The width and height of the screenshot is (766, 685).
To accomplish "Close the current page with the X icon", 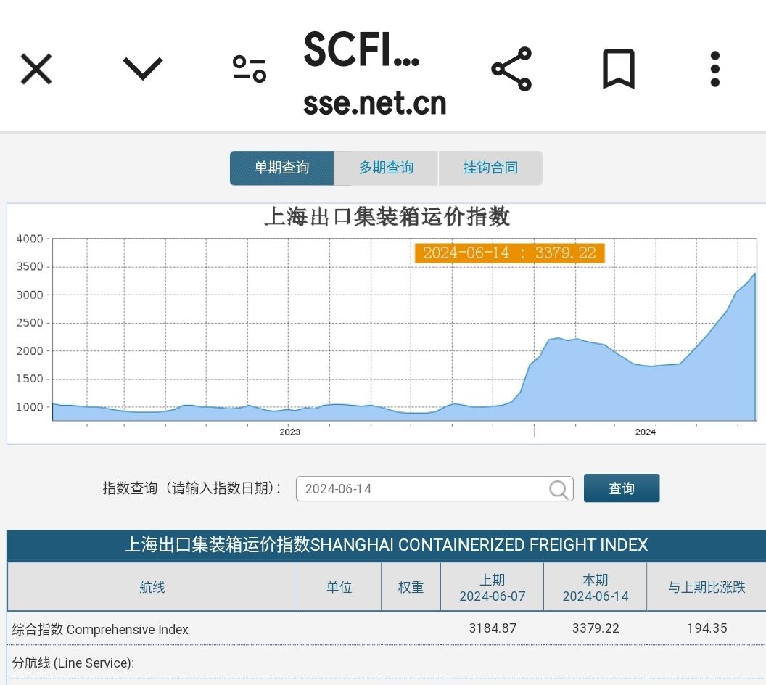I will [x=36, y=68].
